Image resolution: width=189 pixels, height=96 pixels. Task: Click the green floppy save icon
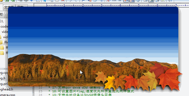pos(7,1)
